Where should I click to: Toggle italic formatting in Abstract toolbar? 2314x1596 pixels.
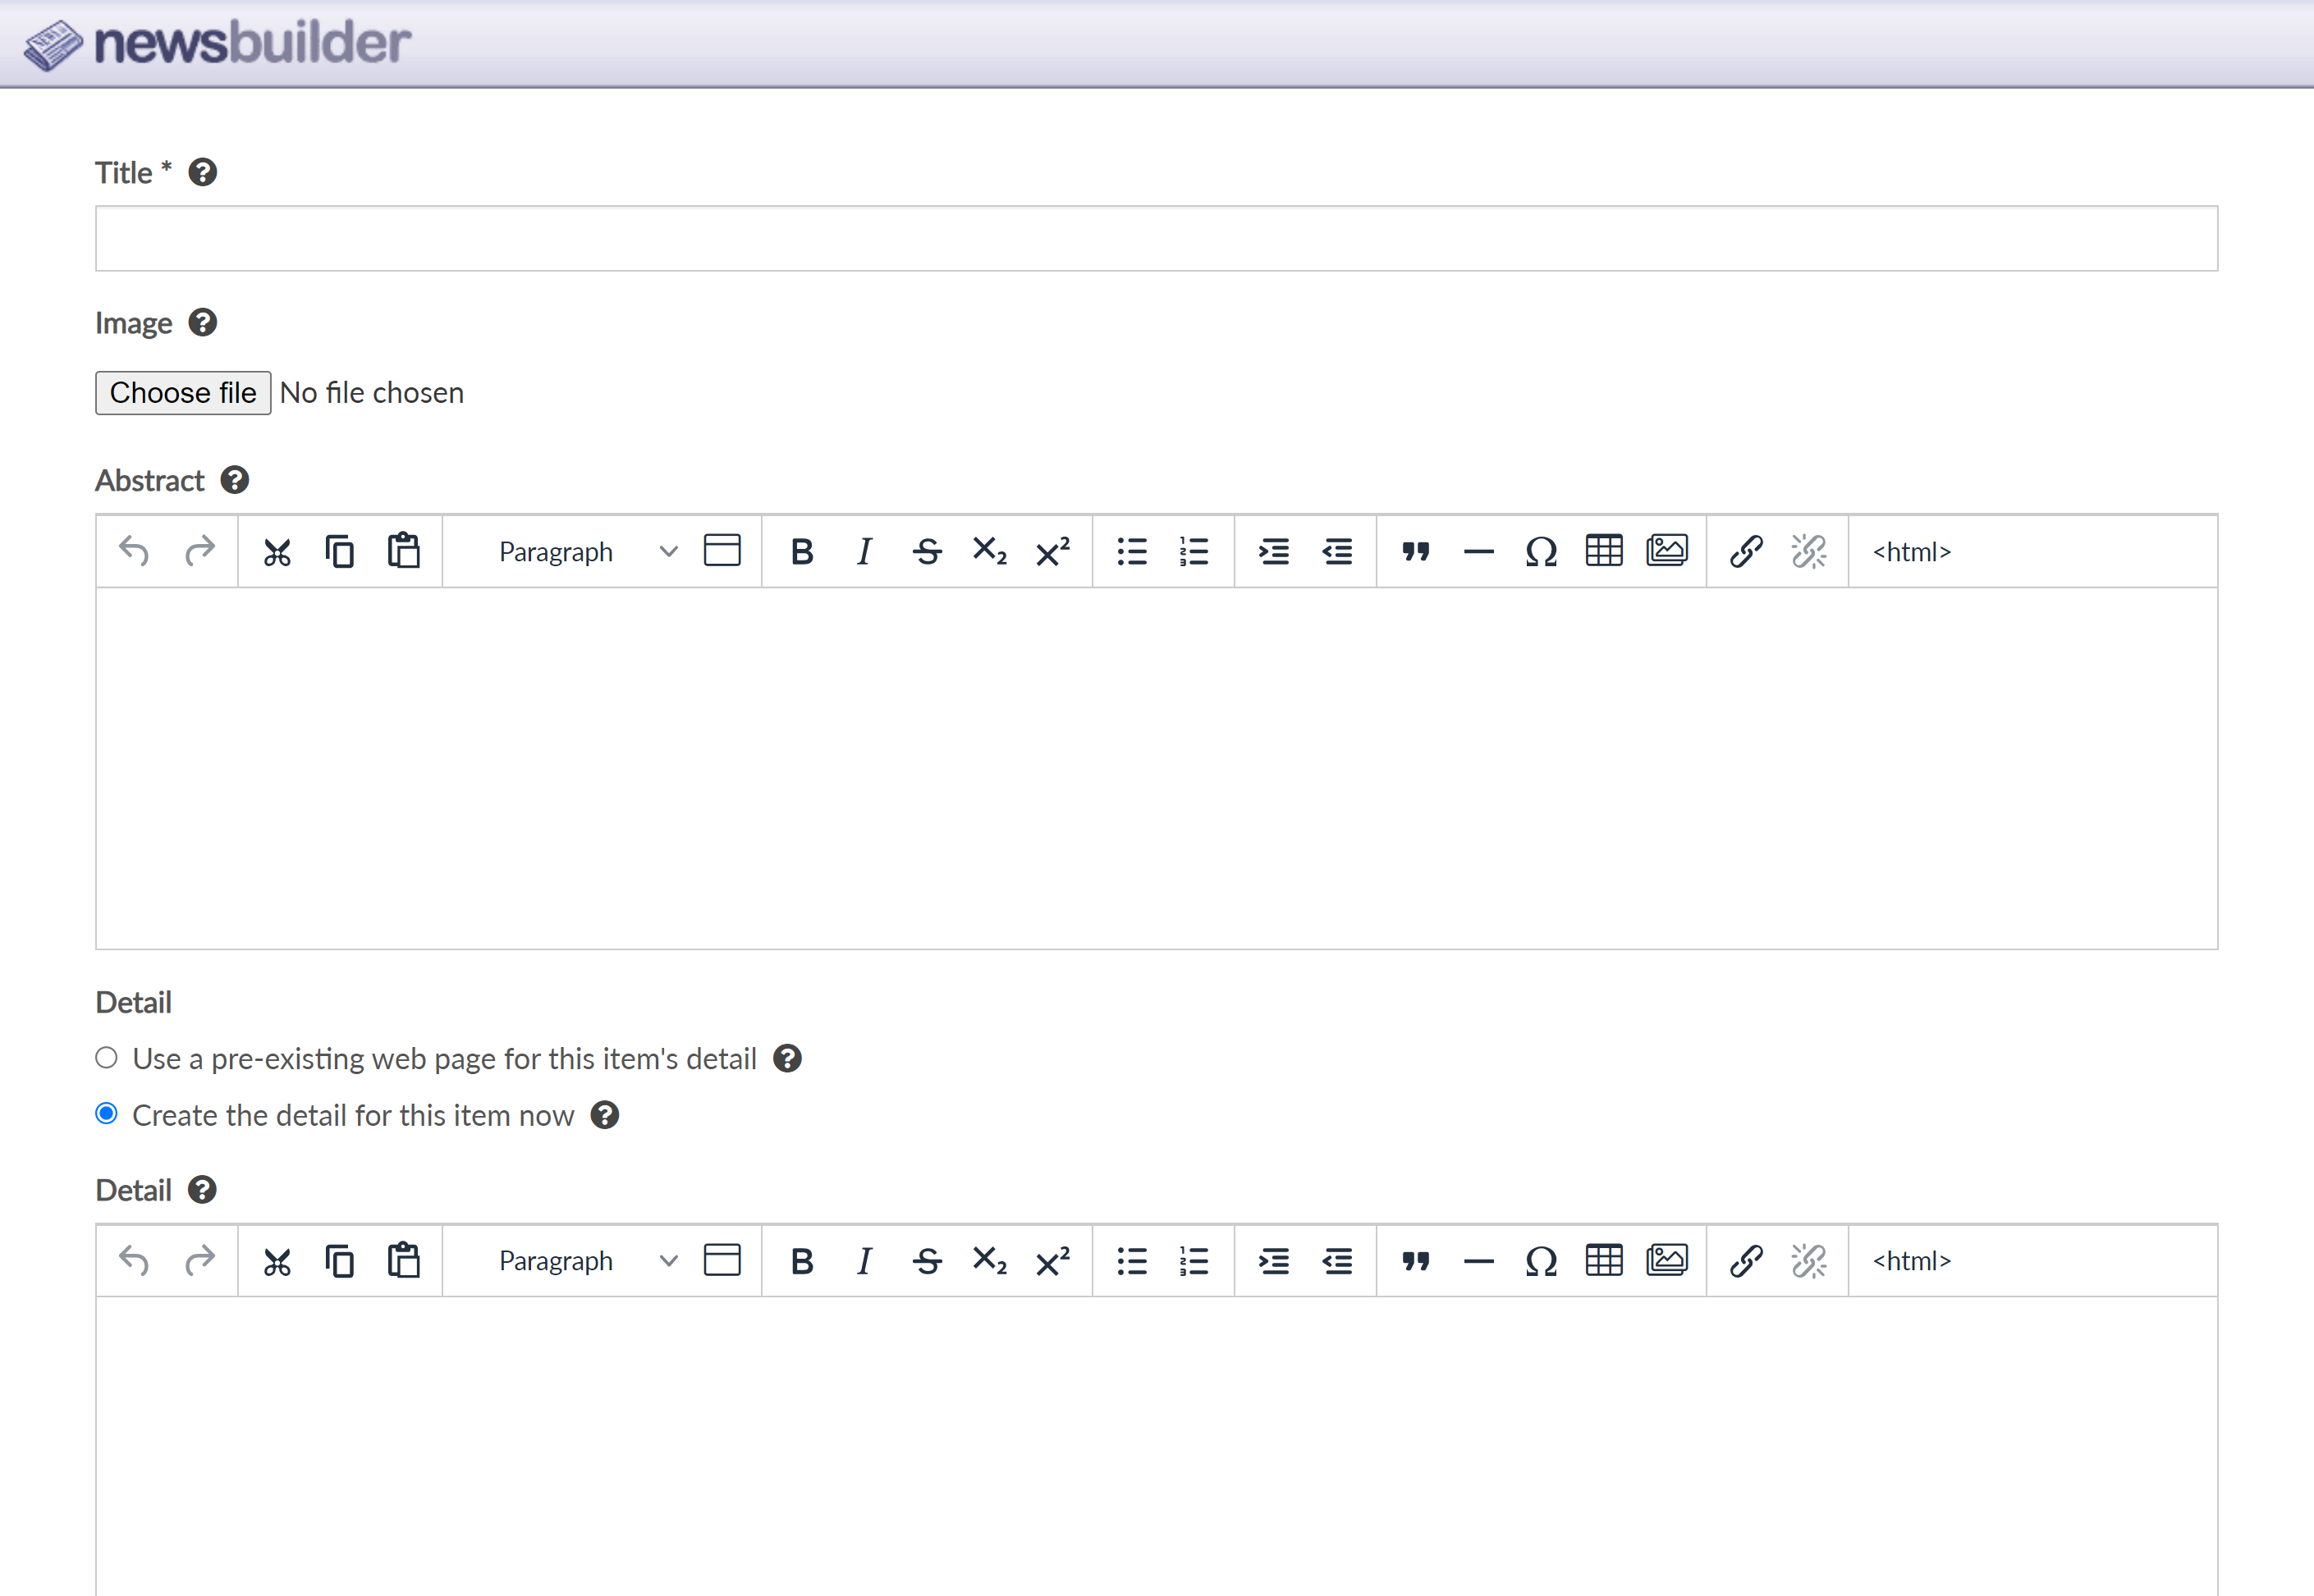coord(864,552)
